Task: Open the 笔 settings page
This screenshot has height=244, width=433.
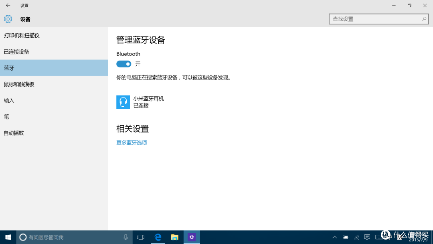Action: (54, 117)
